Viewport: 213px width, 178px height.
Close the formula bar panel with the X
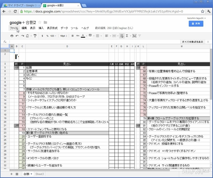[x=208, y=42]
